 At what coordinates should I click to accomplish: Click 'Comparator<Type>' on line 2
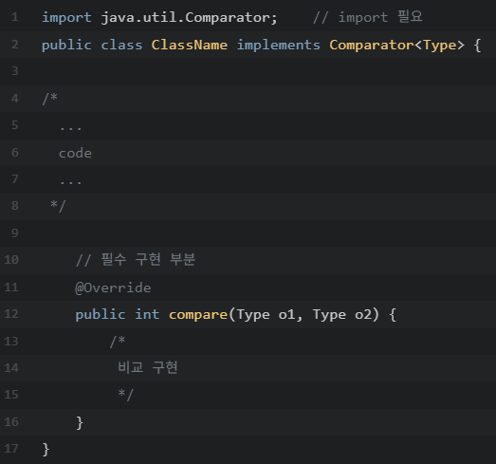pos(397,46)
